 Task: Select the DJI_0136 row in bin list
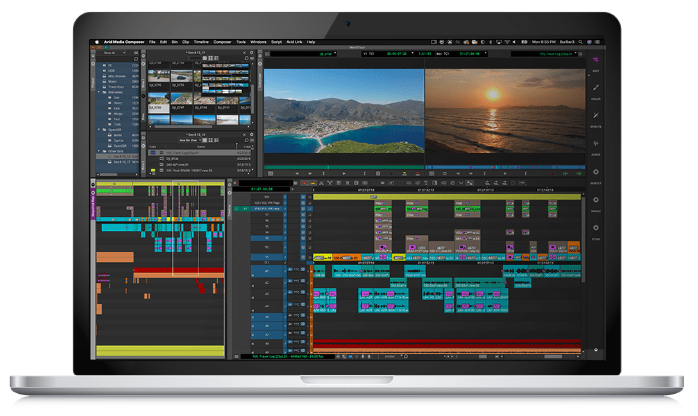pyautogui.click(x=201, y=158)
